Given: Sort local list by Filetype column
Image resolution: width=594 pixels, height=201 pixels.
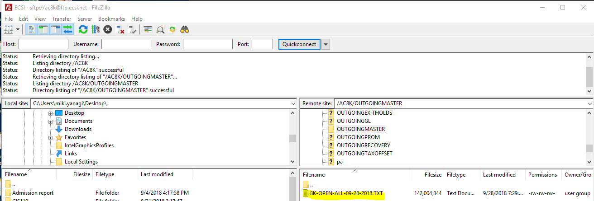Looking at the screenshot, I should [x=116, y=174].
